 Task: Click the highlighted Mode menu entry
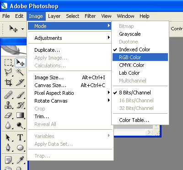click(70, 26)
